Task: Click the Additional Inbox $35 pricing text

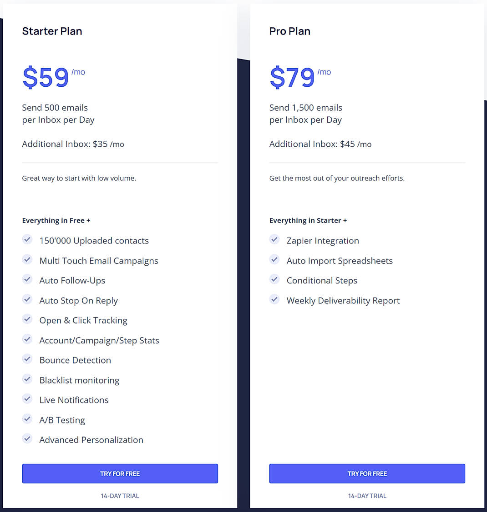Action: 73,144
